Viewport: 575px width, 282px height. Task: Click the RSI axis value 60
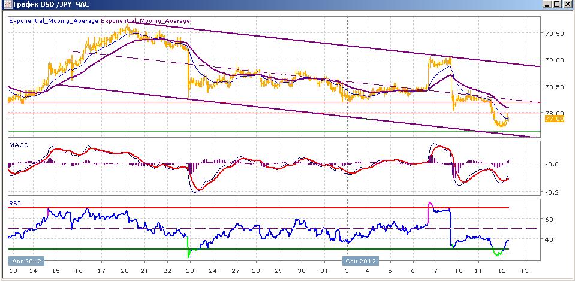pos(549,219)
